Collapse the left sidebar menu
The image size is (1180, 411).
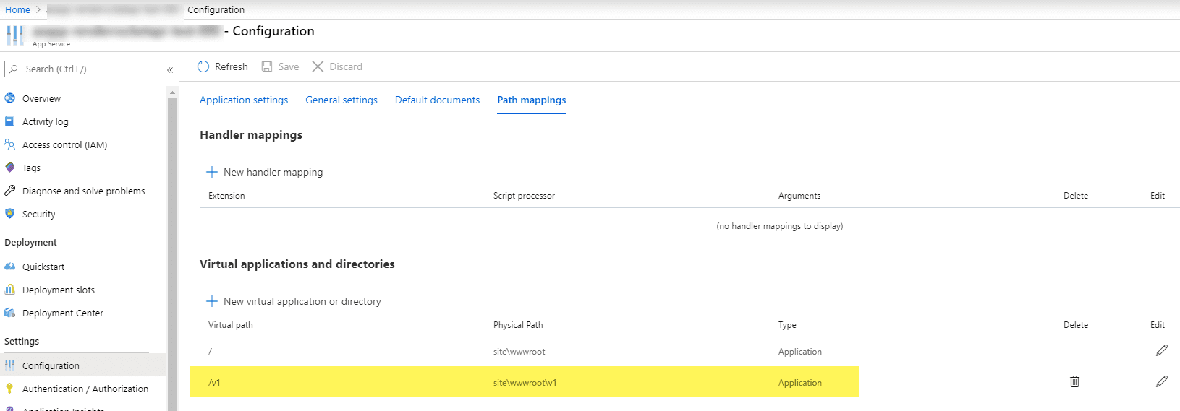tap(170, 70)
